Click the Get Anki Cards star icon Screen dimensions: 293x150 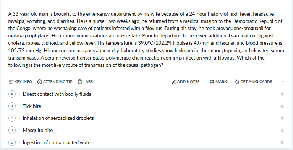click(237, 82)
